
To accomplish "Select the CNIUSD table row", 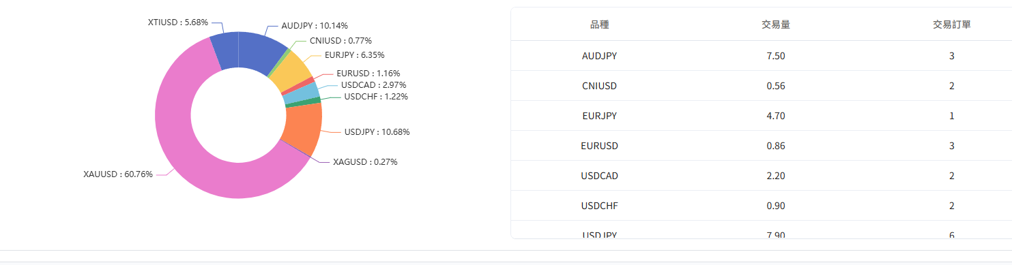I will 762,86.
